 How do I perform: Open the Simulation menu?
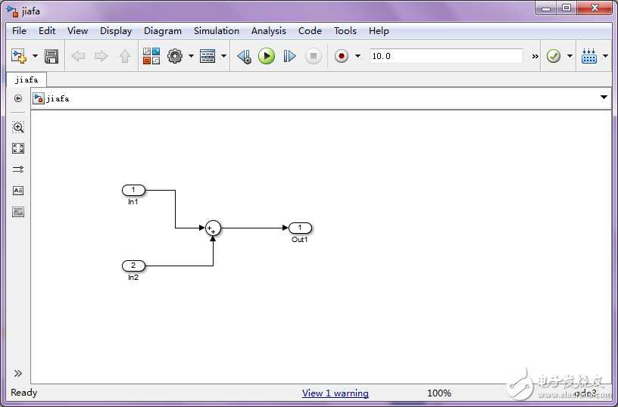(x=217, y=31)
